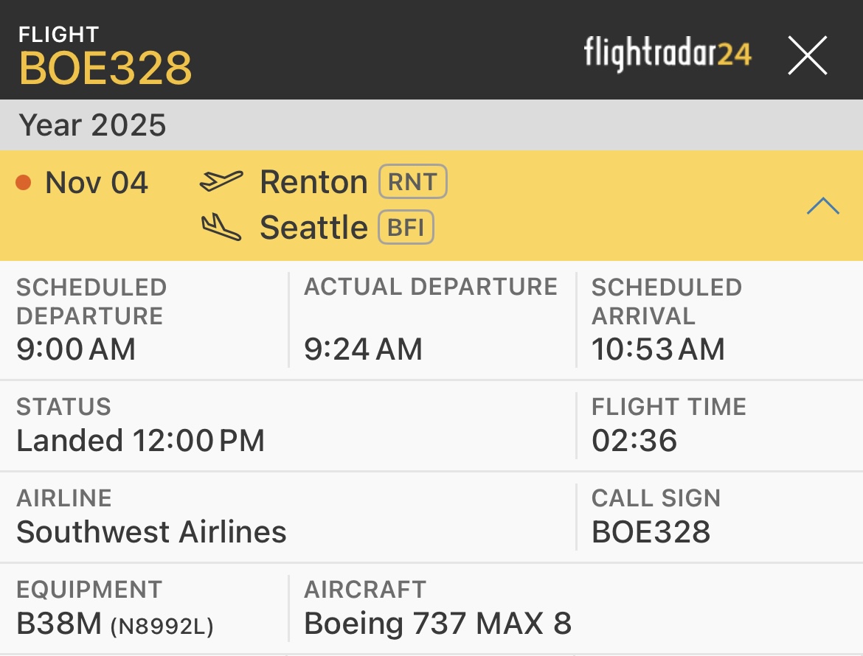Click the Southwest Airlines airline name

coord(151,531)
